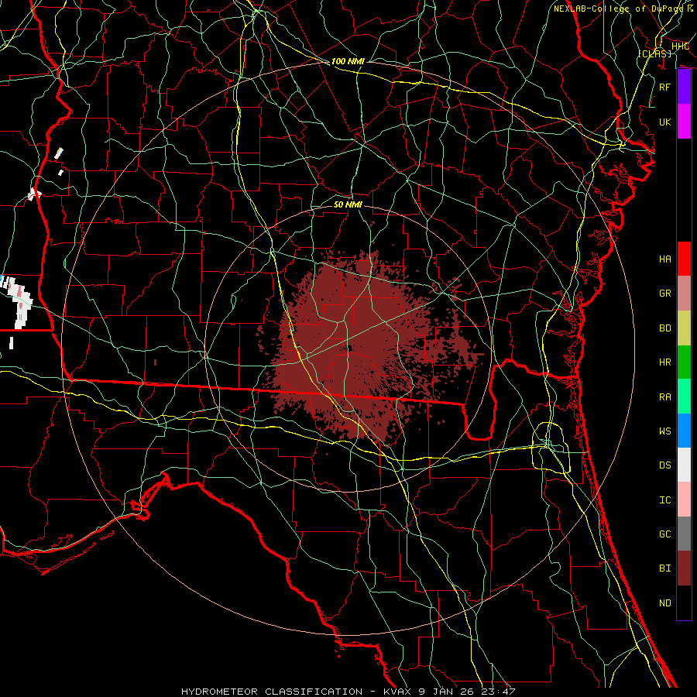Click the yellow BD legend swatch
Screen dimensions: 697x697
point(684,328)
